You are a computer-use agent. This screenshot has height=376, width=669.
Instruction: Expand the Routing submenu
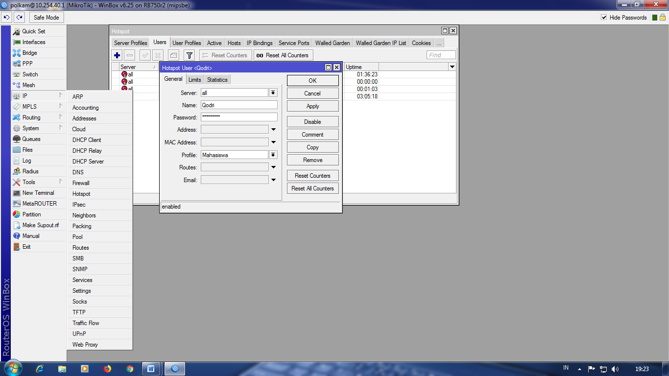click(x=39, y=117)
